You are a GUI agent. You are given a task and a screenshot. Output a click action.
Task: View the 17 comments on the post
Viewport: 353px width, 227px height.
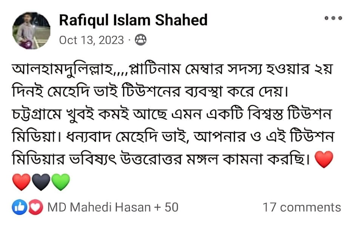[302, 207]
